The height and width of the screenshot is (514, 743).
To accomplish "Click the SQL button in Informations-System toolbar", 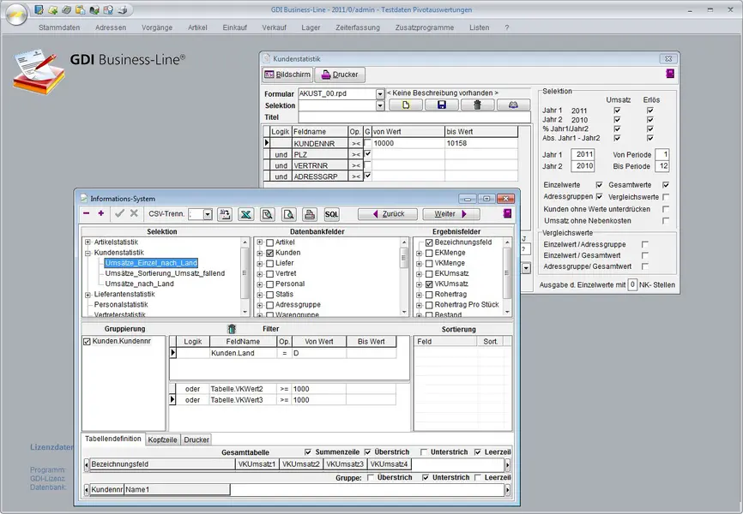I will (331, 214).
